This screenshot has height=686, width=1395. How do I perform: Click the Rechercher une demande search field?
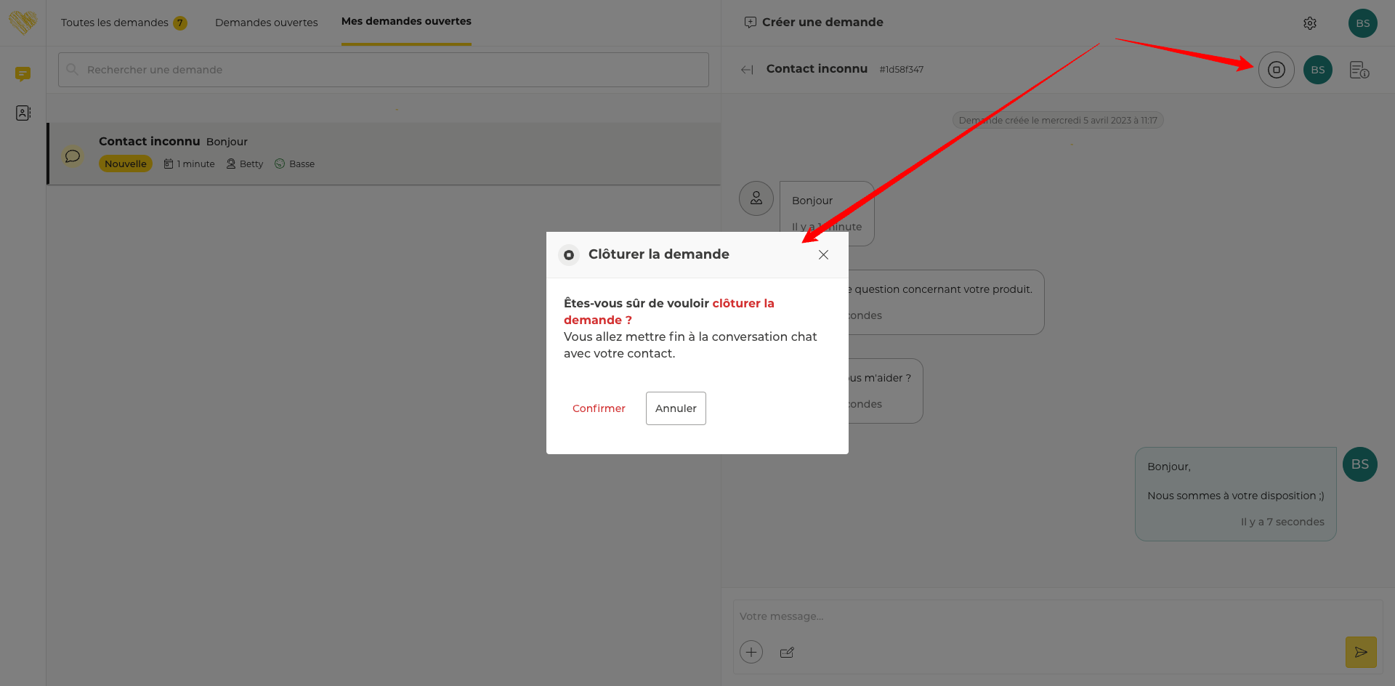(x=384, y=70)
